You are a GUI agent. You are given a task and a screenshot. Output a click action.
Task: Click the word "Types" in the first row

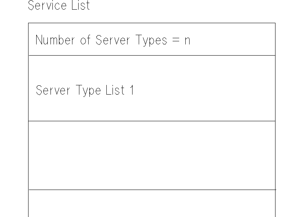coord(151,41)
